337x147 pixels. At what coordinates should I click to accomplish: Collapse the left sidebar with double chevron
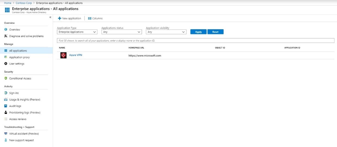pos(50,17)
